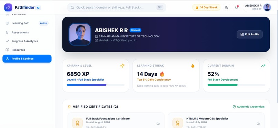Click the ABISHEK R R heading in banner
The height and width of the screenshot is (128, 278).
coord(111,30)
